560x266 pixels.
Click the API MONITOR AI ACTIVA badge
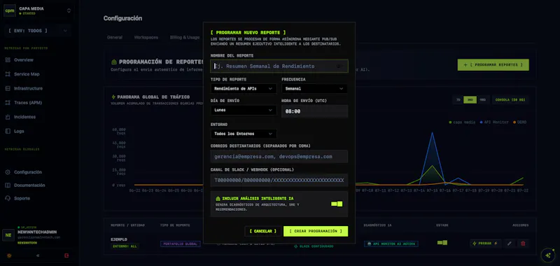pyautogui.click(x=391, y=244)
